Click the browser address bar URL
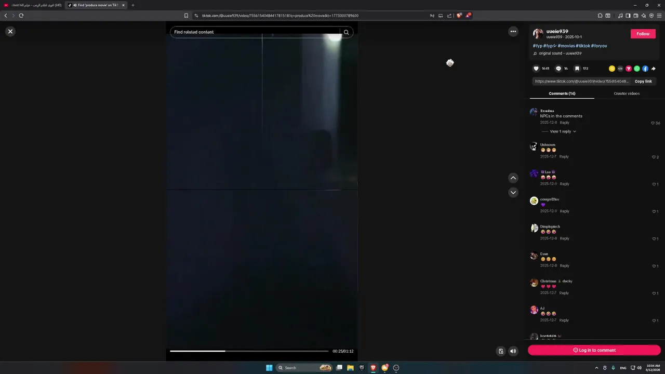Image resolution: width=665 pixels, height=374 pixels. [x=280, y=16]
